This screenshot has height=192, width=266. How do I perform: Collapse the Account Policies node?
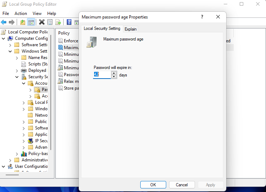pyautogui.click(x=24, y=84)
